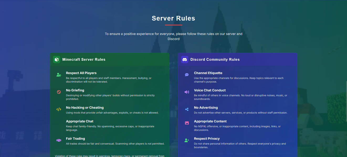Viewport: 347px width, 157px height.
Task: Click the Discord Community Rules card title
Action: [x=215, y=59]
